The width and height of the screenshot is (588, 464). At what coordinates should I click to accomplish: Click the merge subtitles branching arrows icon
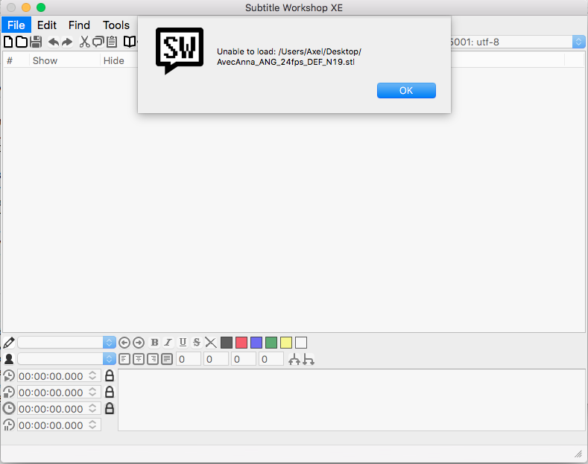[294, 360]
